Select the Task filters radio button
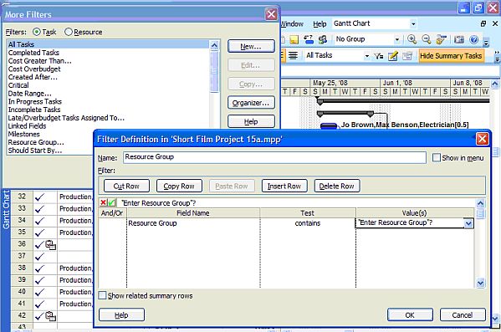 click(37, 32)
